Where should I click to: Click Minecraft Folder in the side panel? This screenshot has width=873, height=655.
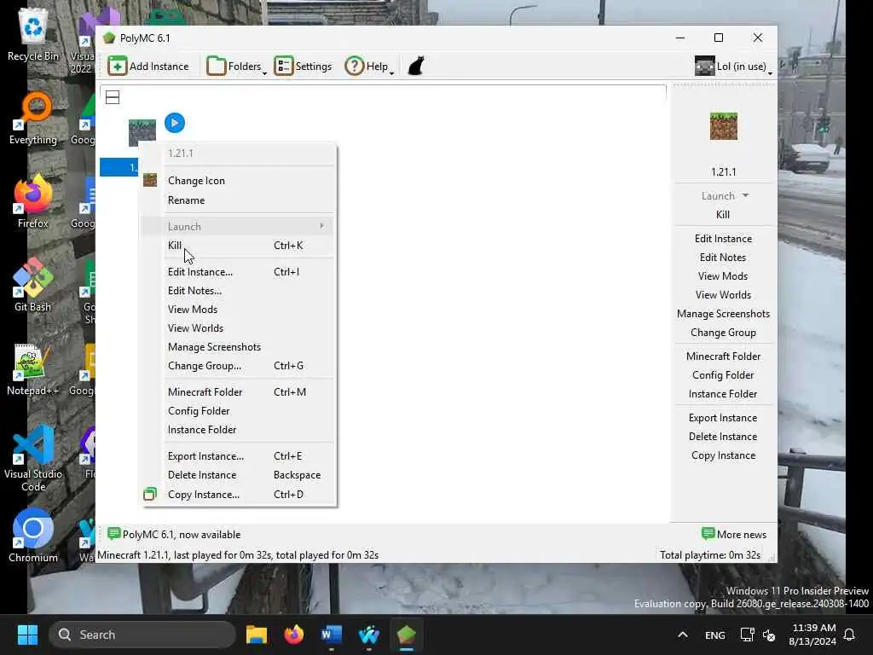click(723, 356)
